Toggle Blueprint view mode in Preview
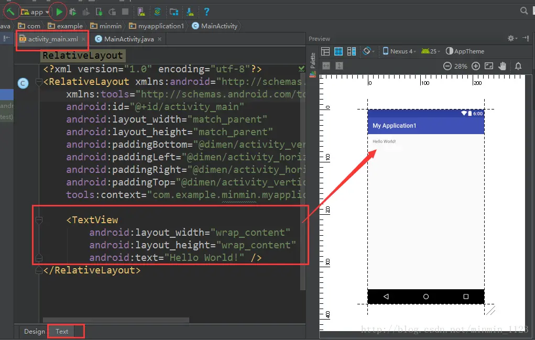535x340 pixels. pyautogui.click(x=339, y=51)
